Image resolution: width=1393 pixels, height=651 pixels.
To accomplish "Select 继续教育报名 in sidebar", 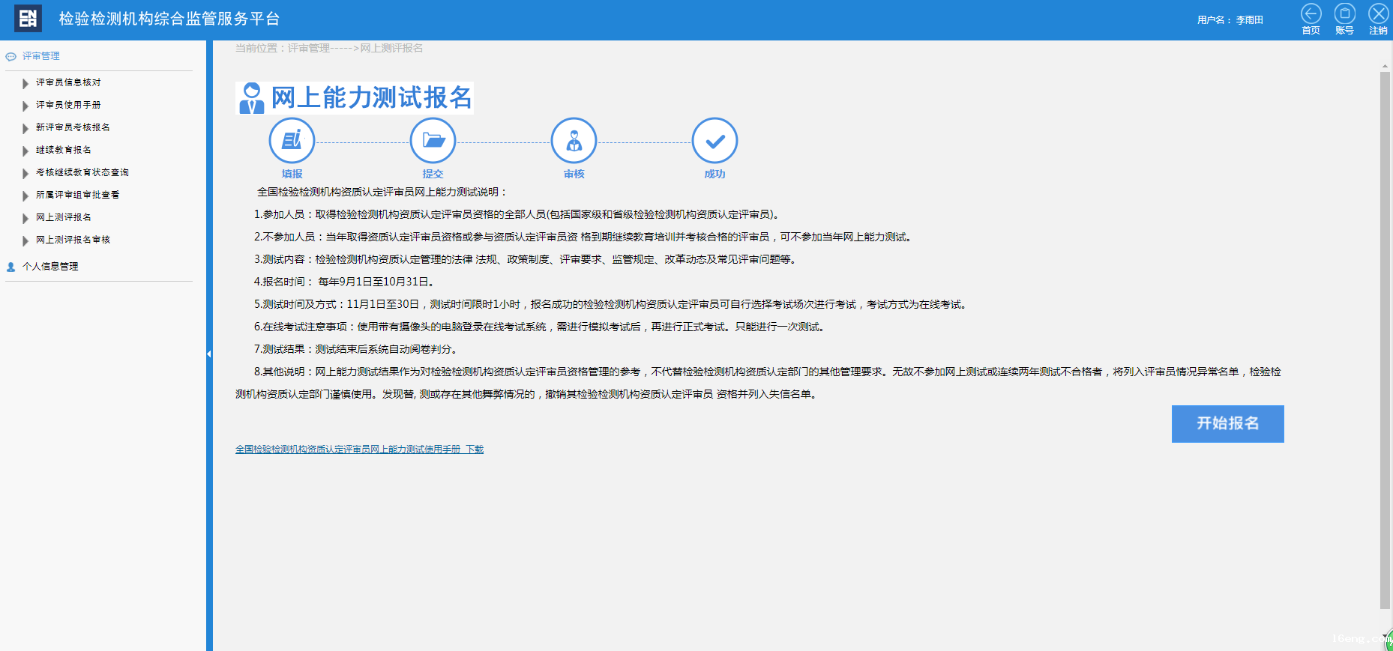I will pos(64,150).
